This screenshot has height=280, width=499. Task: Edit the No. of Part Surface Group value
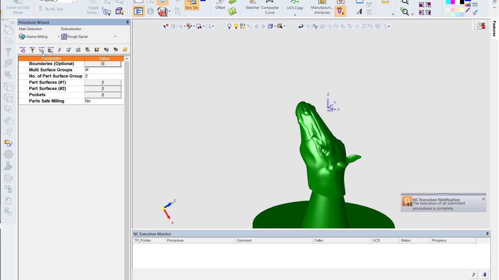(104, 76)
